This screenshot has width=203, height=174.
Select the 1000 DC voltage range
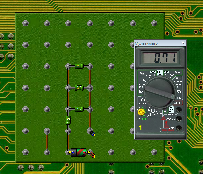pos(152,72)
